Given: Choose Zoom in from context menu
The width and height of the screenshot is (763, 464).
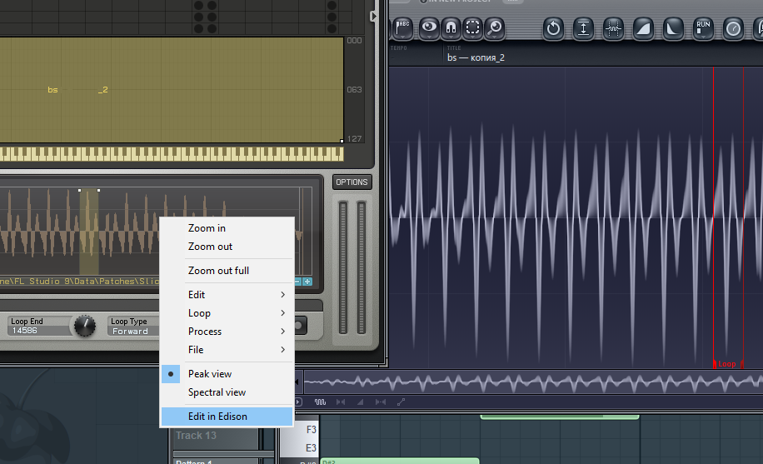Looking at the screenshot, I should coord(227,228).
